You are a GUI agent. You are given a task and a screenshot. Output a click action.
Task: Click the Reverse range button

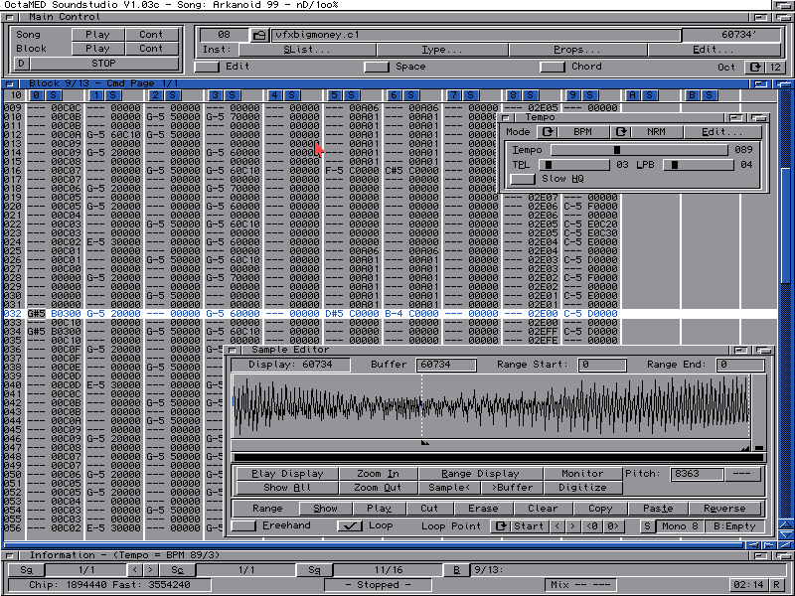[x=724, y=509]
